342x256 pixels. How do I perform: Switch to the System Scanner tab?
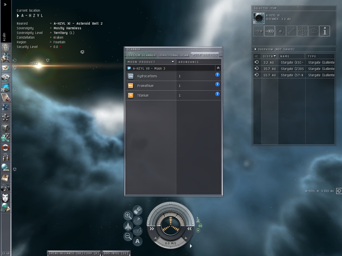pos(142,55)
